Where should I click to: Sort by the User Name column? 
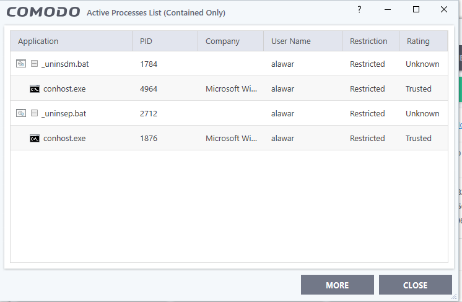point(291,41)
